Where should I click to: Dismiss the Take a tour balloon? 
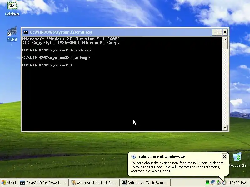point(224,156)
